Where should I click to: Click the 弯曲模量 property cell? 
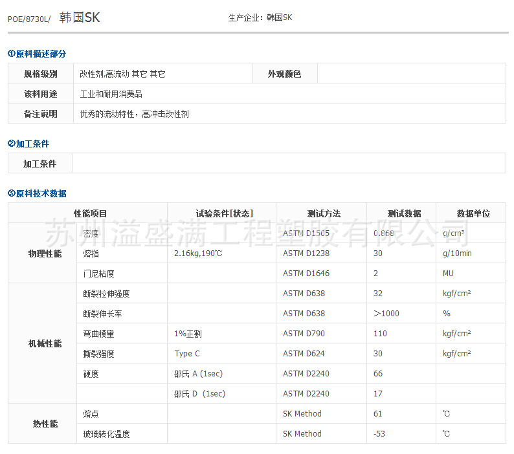pyautogui.click(x=122, y=334)
